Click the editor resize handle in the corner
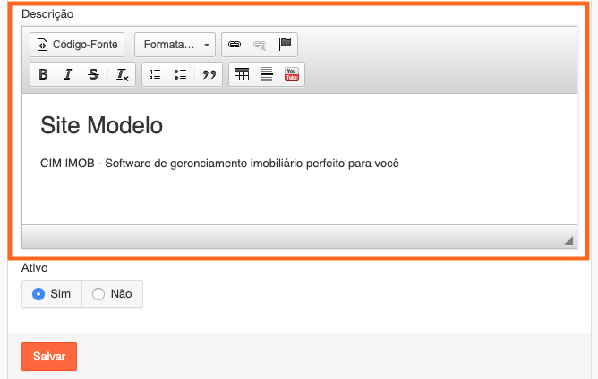Image resolution: width=598 pixels, height=379 pixels. coord(568,240)
